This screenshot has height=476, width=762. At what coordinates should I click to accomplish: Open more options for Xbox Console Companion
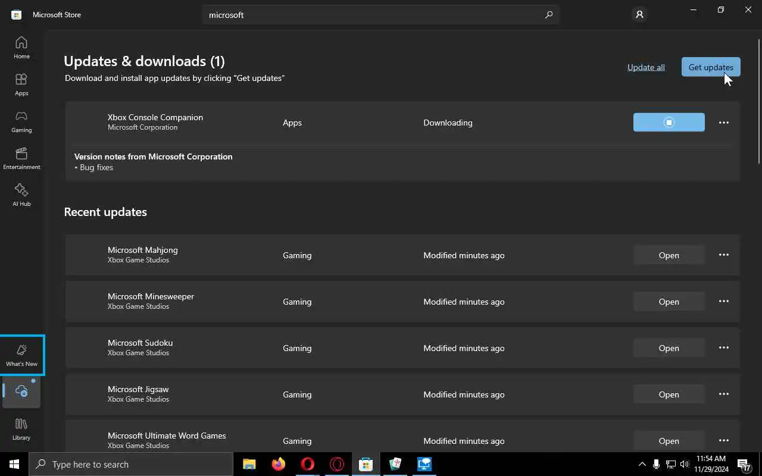[724, 123]
